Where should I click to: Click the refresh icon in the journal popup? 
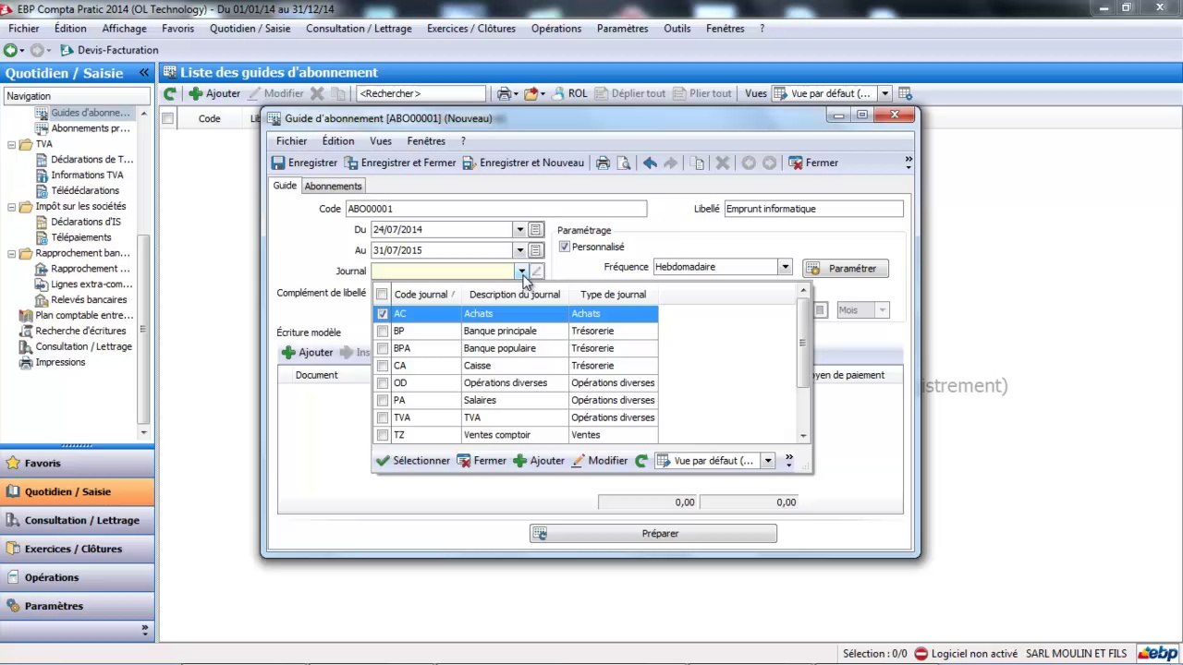point(641,460)
